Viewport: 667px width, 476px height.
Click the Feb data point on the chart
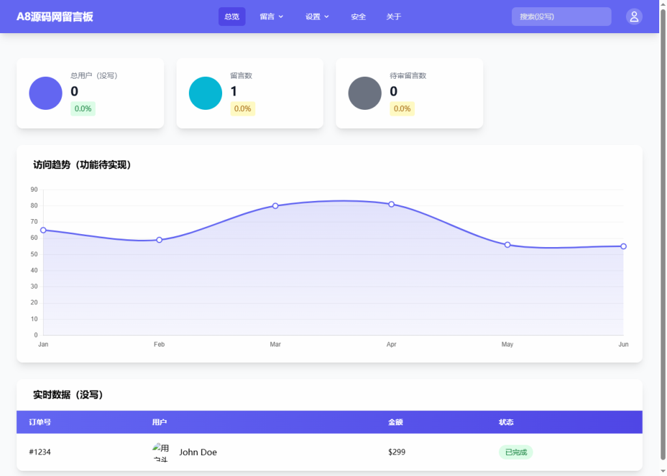coord(159,240)
